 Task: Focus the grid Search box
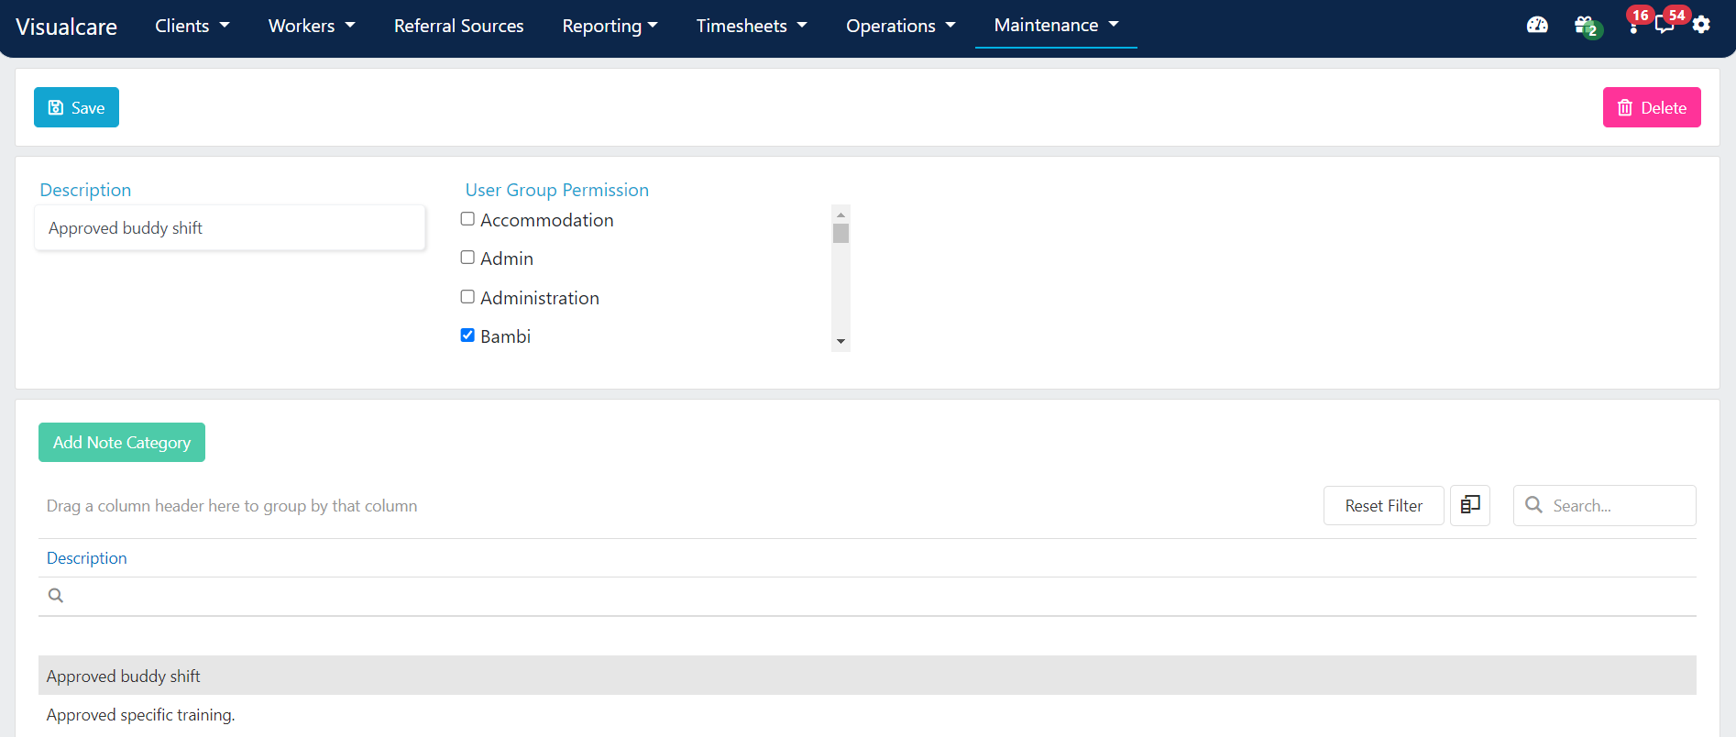click(x=1605, y=505)
